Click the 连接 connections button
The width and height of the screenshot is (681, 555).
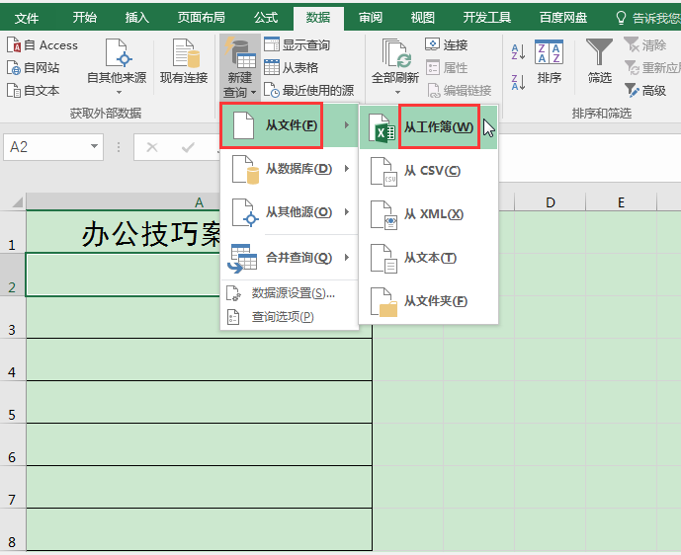[x=446, y=44]
